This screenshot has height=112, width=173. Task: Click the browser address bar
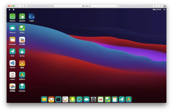click(86, 6)
